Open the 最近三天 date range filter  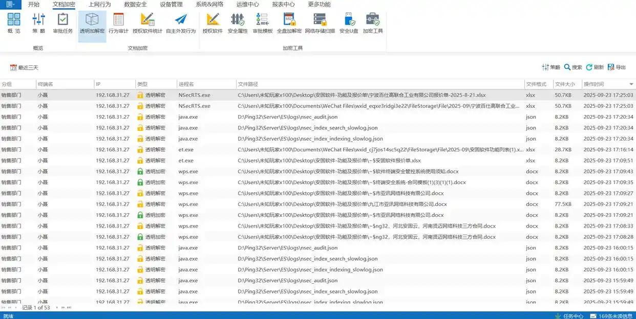pos(24,67)
